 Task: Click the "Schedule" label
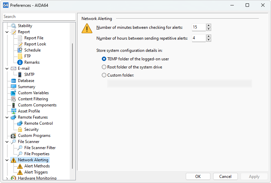click(32, 50)
